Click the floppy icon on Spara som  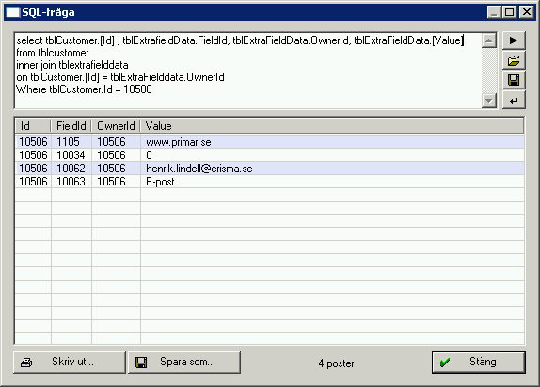click(141, 363)
